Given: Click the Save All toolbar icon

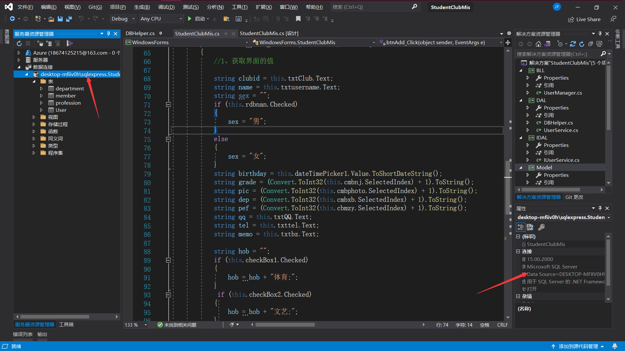Looking at the screenshot, I should pos(69,19).
